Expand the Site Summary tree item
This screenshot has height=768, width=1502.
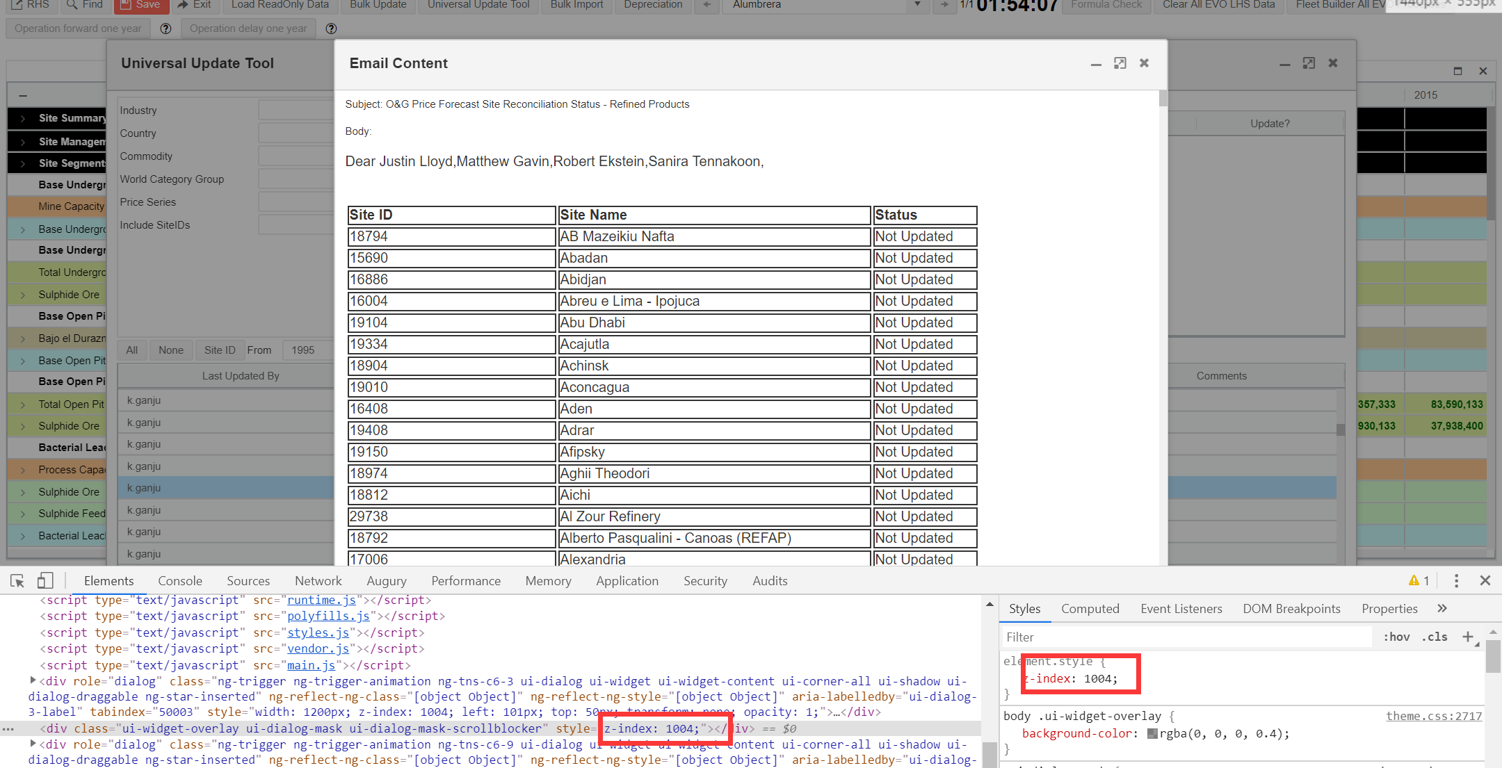pos(24,118)
